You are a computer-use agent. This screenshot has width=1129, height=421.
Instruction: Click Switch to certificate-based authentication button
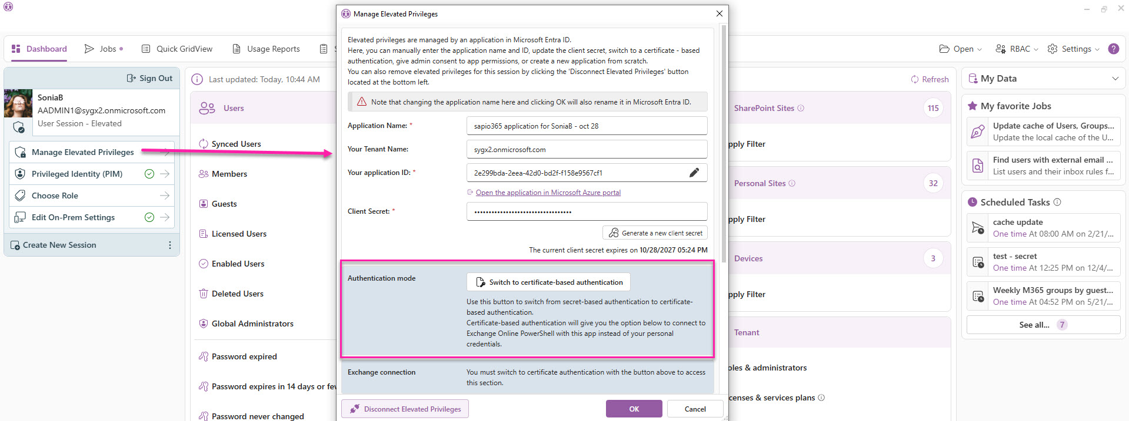[548, 282]
